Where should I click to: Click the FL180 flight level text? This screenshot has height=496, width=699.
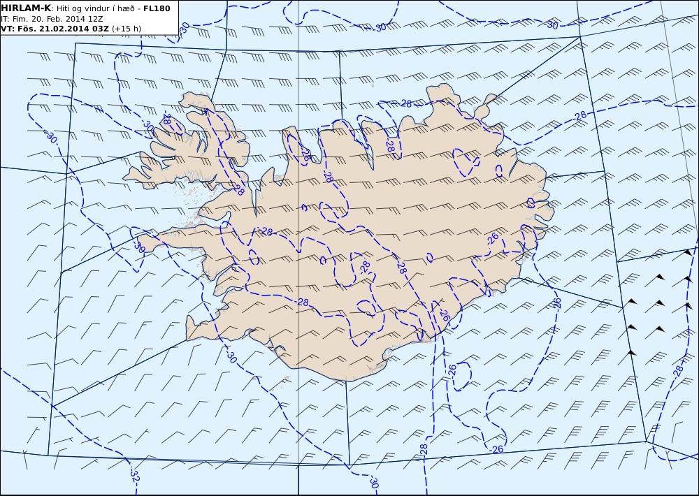[x=157, y=8]
